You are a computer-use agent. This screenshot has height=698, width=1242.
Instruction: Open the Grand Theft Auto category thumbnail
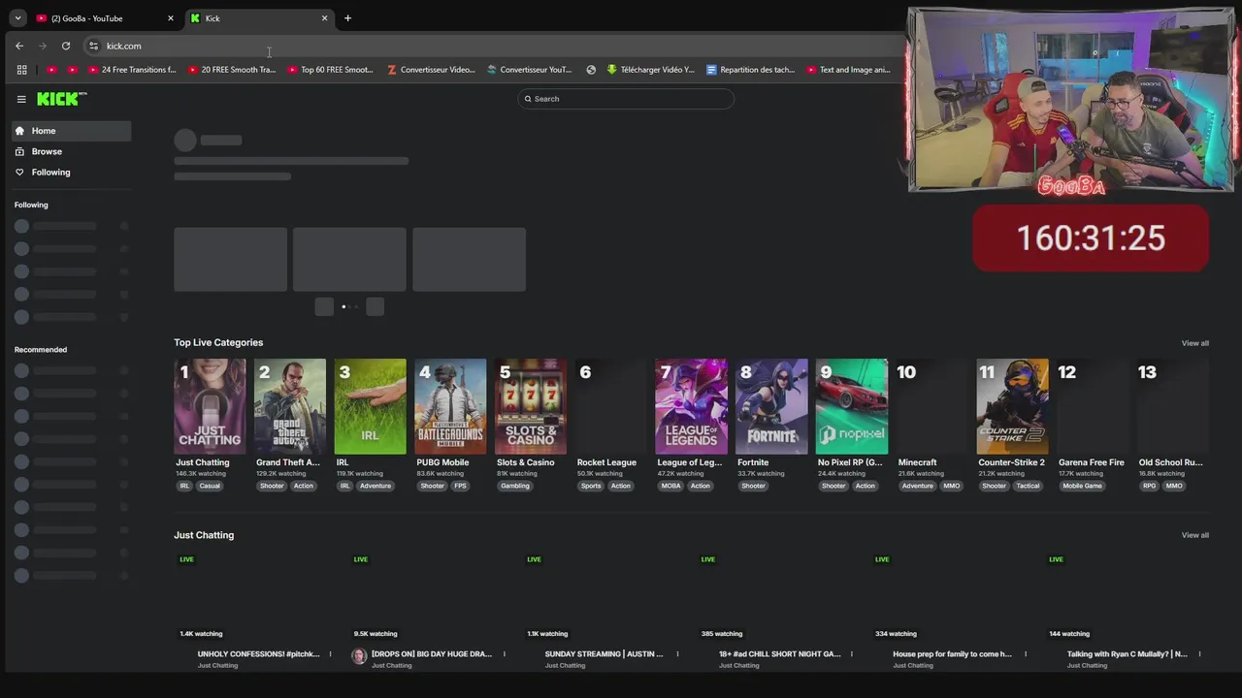point(290,406)
